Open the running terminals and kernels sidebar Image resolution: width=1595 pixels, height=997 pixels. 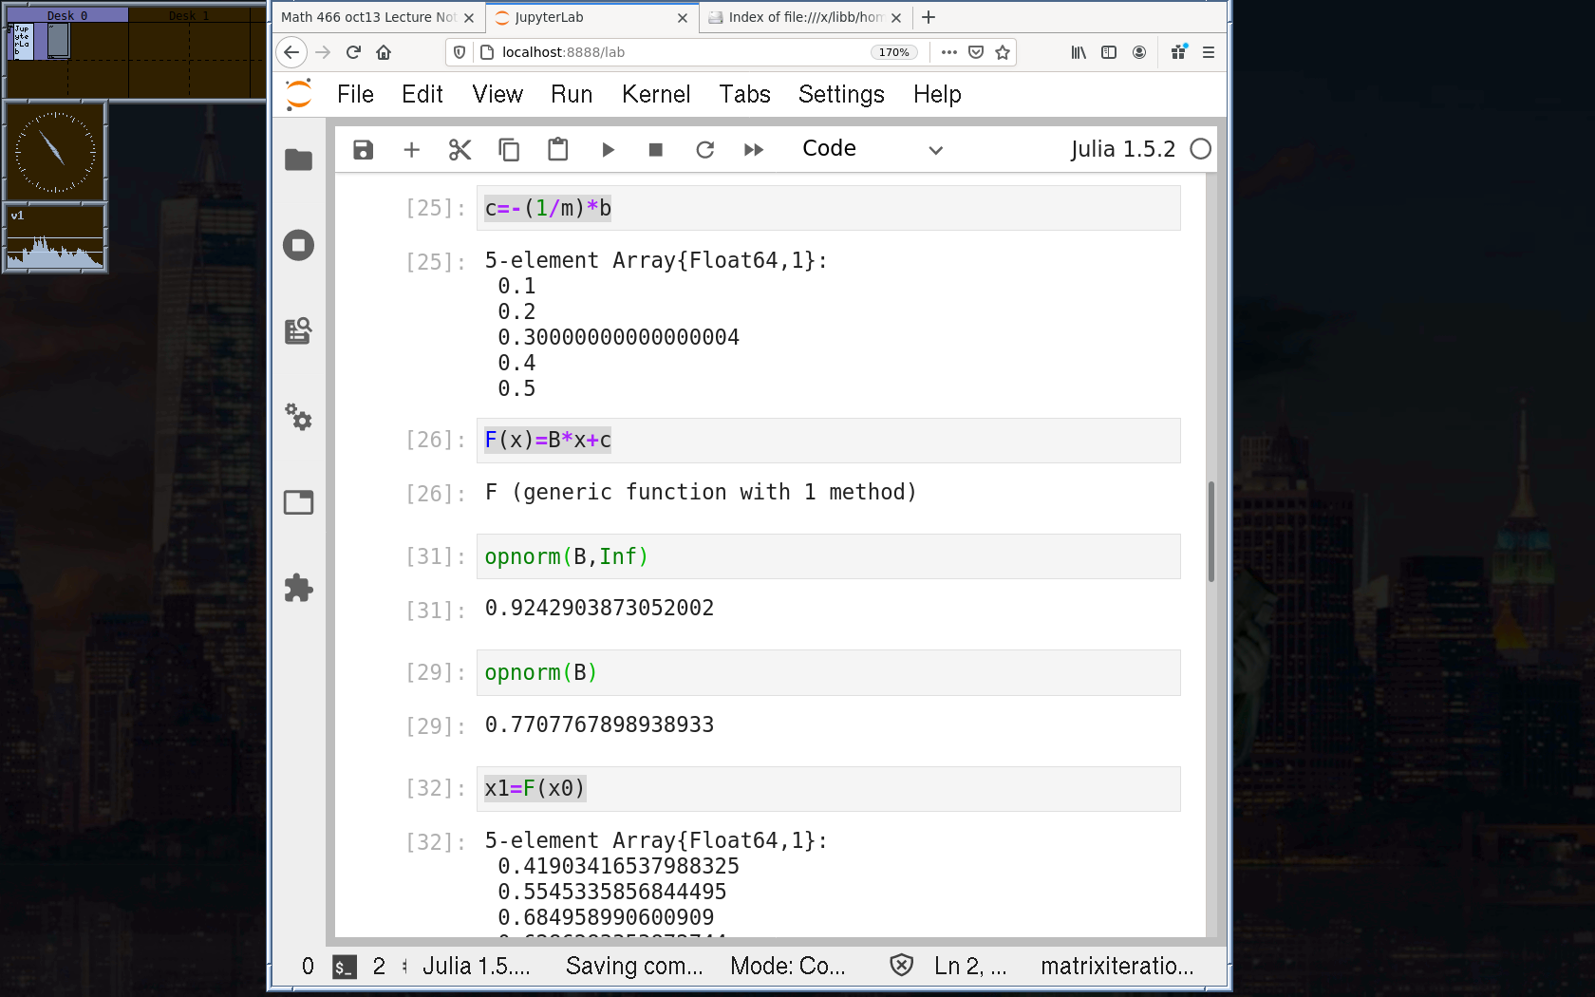tap(298, 246)
